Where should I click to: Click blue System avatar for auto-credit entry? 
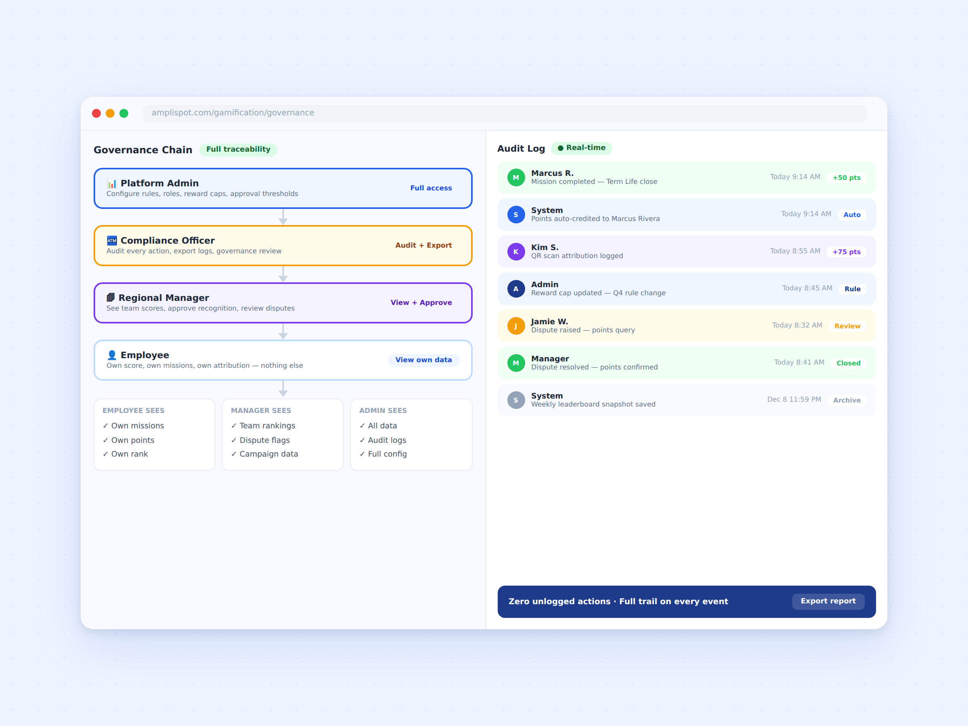tap(516, 215)
